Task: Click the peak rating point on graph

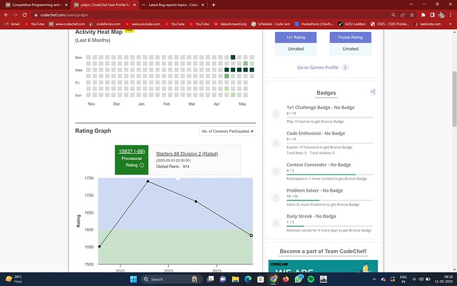Action: pos(148,181)
